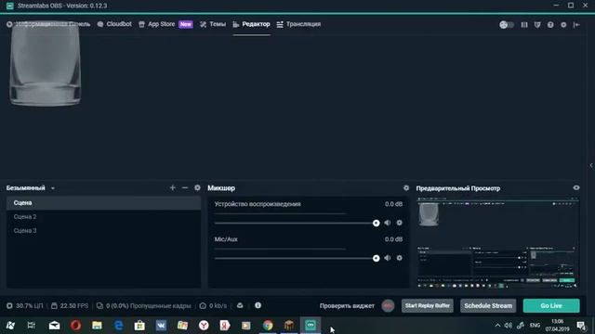
Task: Click Streamlabs OBS taskbar icon
Action: click(311, 325)
